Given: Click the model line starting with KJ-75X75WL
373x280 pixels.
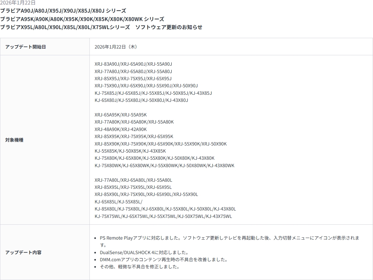Looking at the screenshot, I should tap(163, 216).
